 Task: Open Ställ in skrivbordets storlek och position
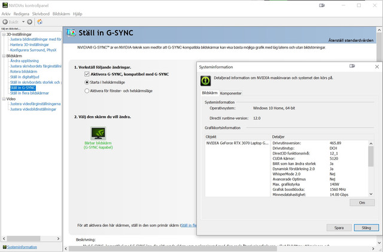[x=36, y=83]
